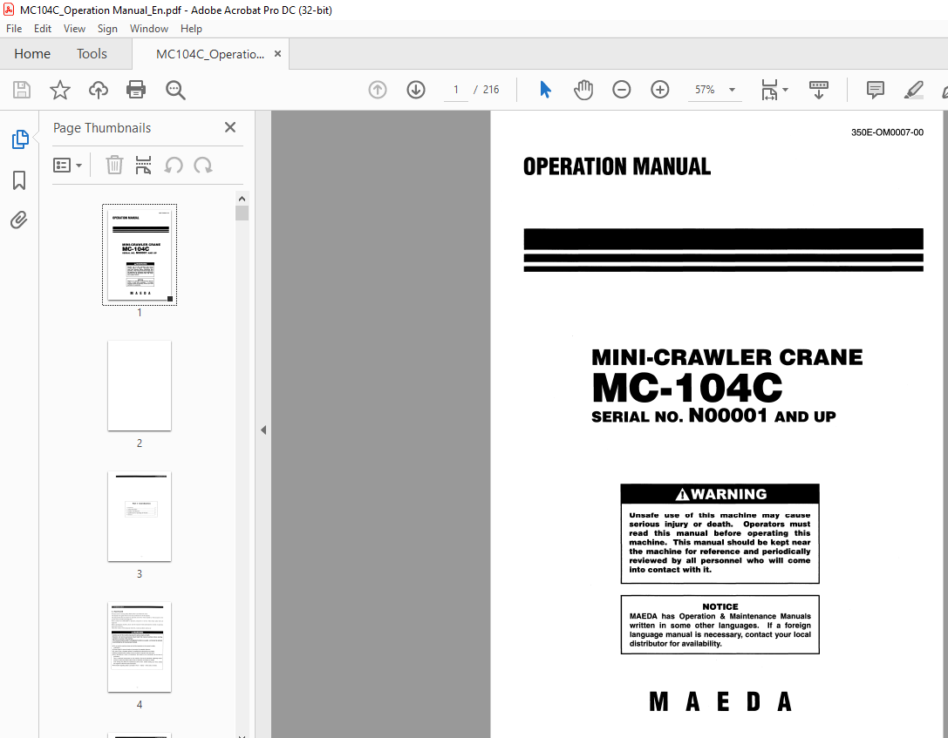Go to the next page with the down arrow
The height and width of the screenshot is (738, 948).
416,90
